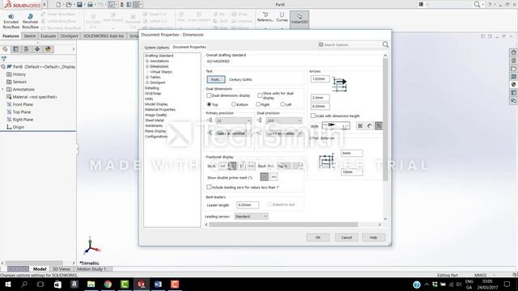Open the DimXpertManager tab icon
The width and height of the screenshot is (518, 291).
coord(37,49)
